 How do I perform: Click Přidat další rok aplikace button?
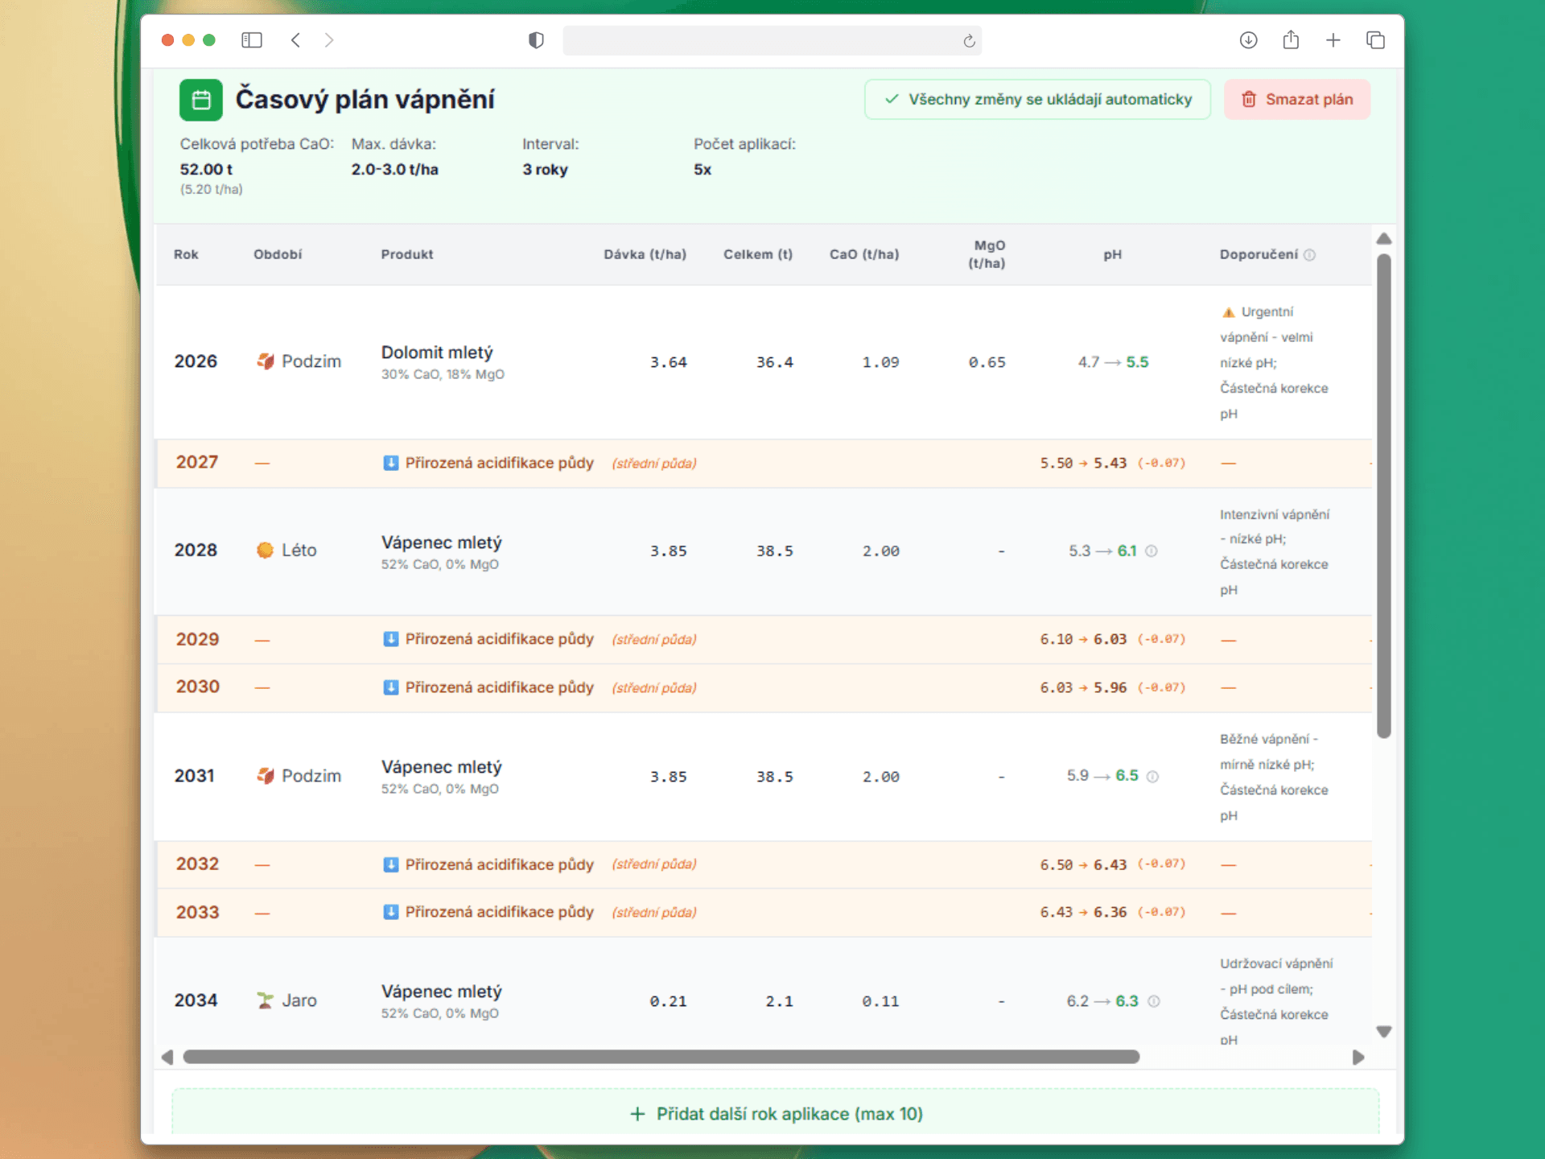(775, 1114)
